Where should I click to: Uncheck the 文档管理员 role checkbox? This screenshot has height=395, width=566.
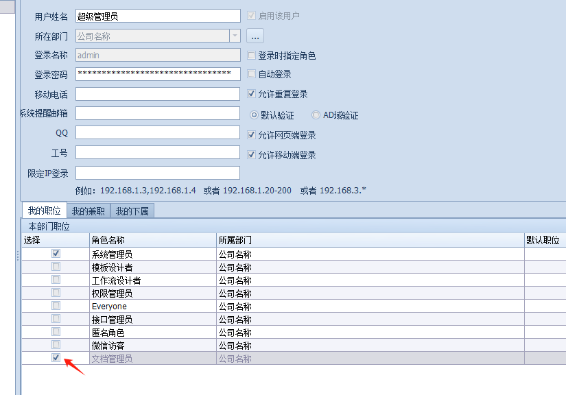point(56,358)
